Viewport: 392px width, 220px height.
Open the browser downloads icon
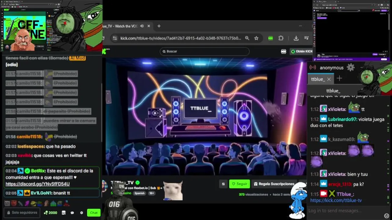tap(296, 38)
